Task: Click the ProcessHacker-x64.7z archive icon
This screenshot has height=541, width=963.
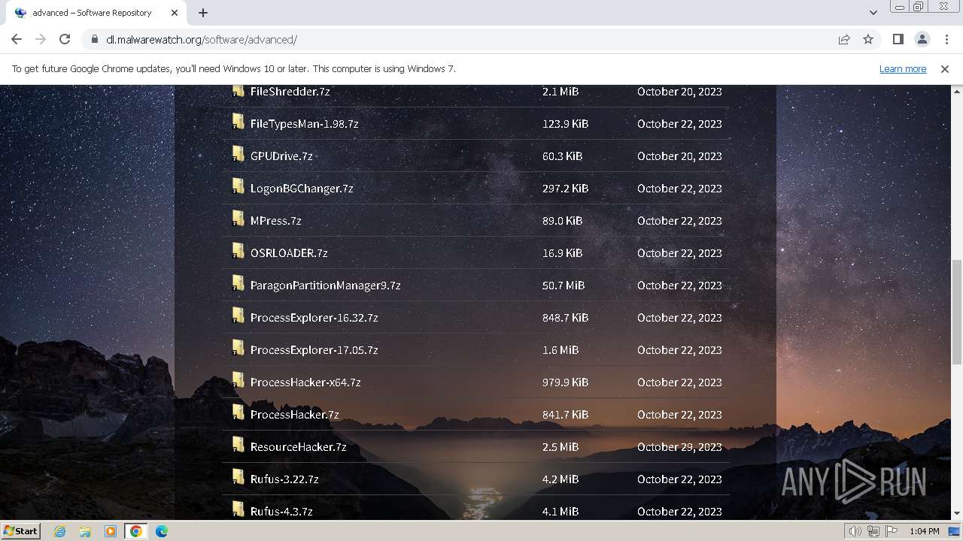Action: 238,380
